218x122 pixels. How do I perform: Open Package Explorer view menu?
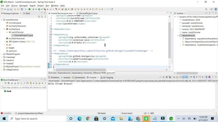point(45,17)
